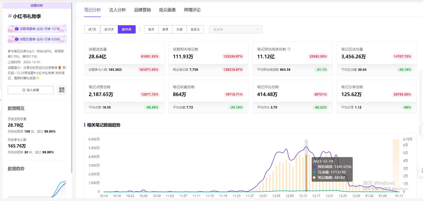
Task: Click the 129216.67% commercial notes badge
Action: tap(233, 70)
